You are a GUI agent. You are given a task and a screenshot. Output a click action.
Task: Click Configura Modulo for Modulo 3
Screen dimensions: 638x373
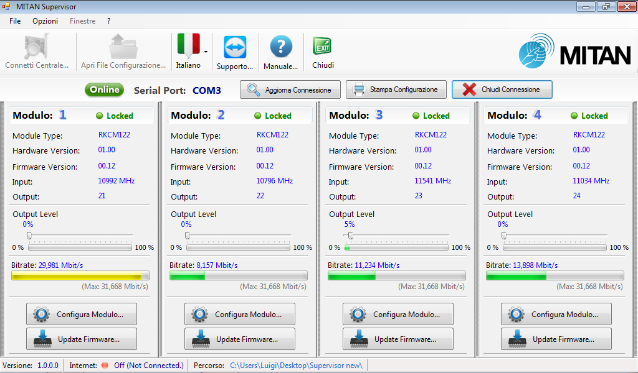[x=398, y=314]
